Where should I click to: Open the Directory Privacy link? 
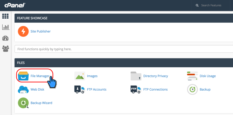(156, 76)
